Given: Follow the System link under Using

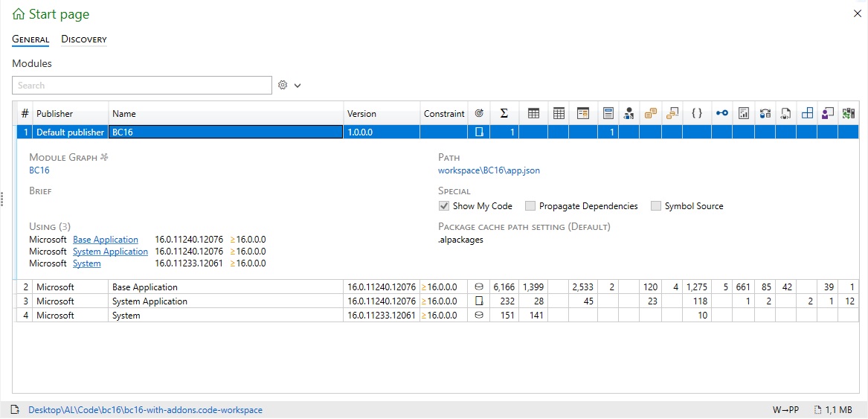Looking at the screenshot, I should 87,263.
